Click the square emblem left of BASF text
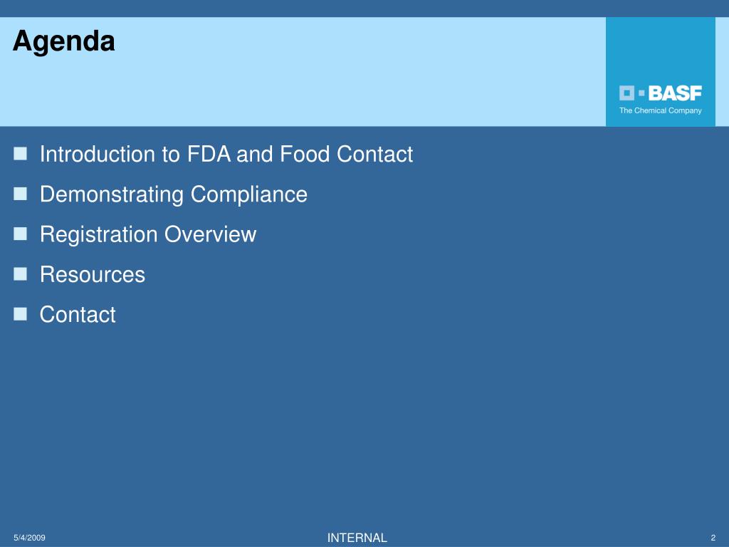 (x=626, y=93)
